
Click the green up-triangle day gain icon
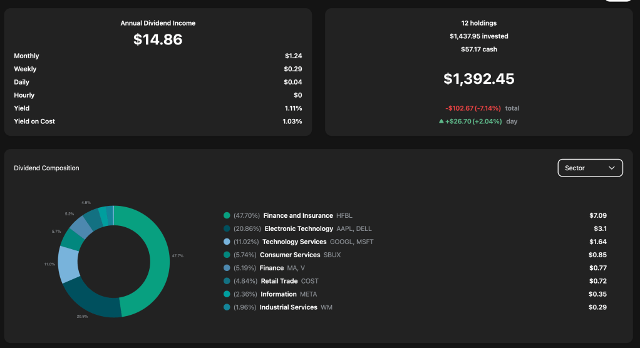point(441,121)
